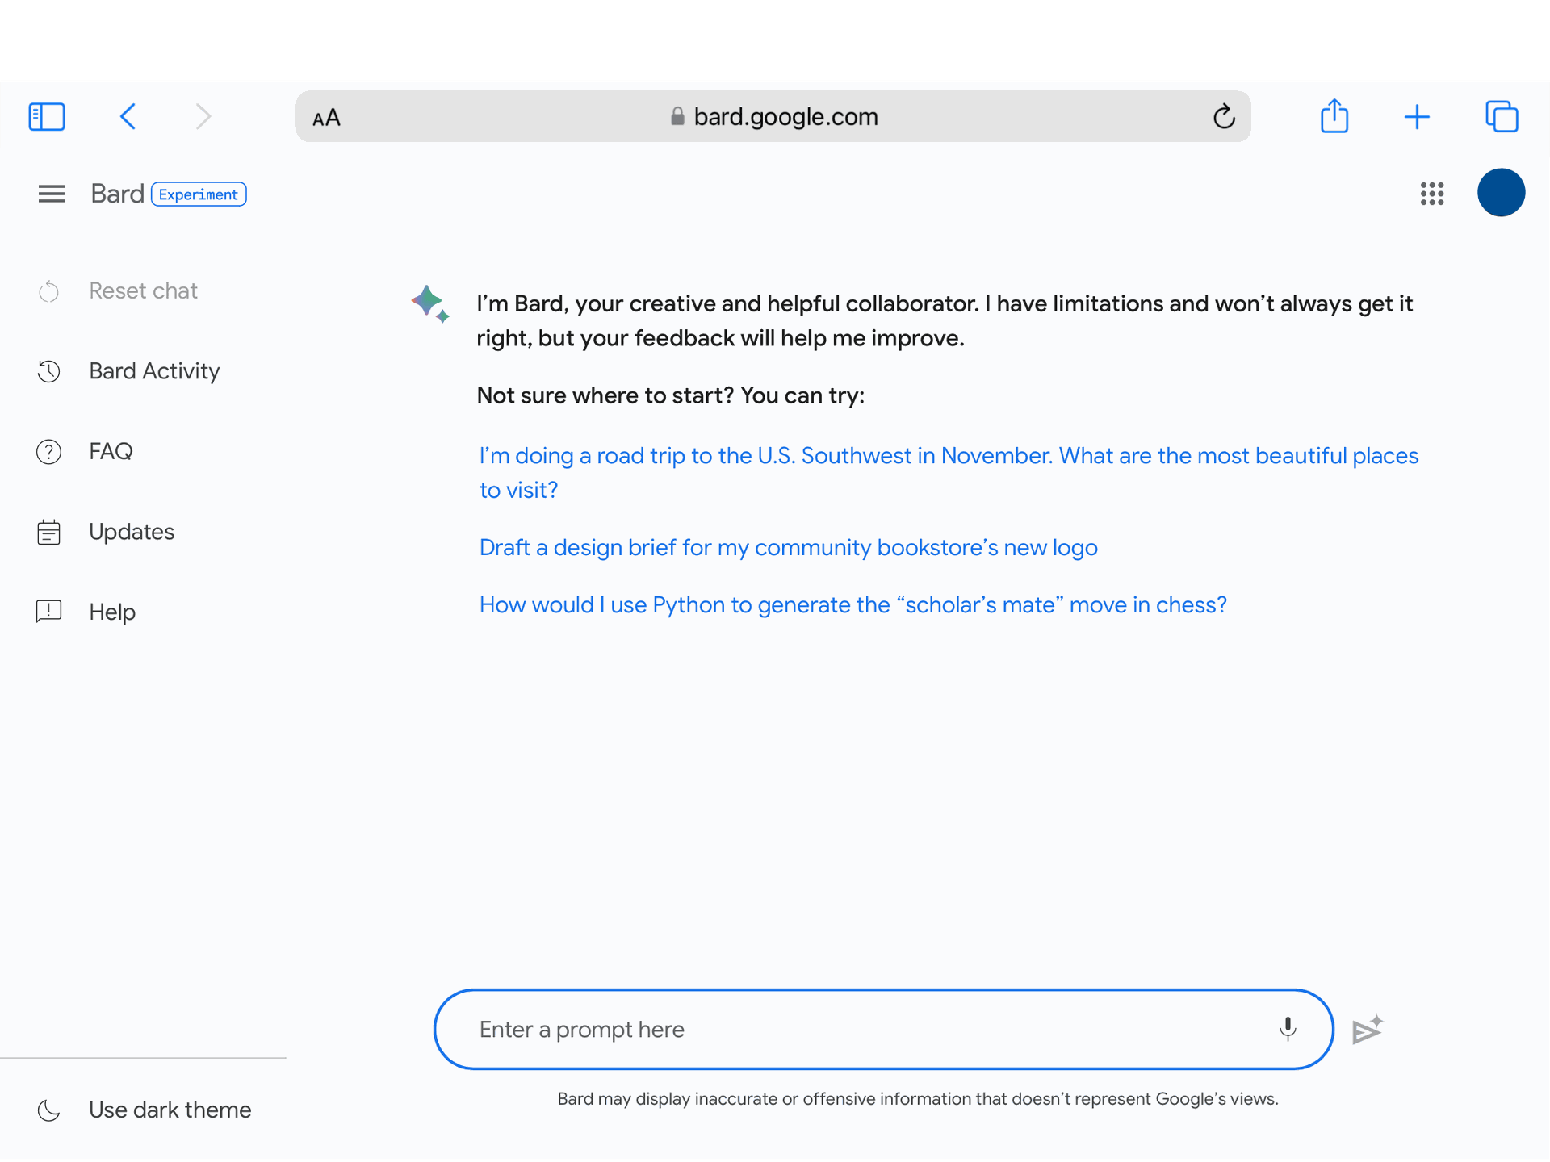
Task: Collapse the Bard hamburger menu
Action: tap(51, 194)
